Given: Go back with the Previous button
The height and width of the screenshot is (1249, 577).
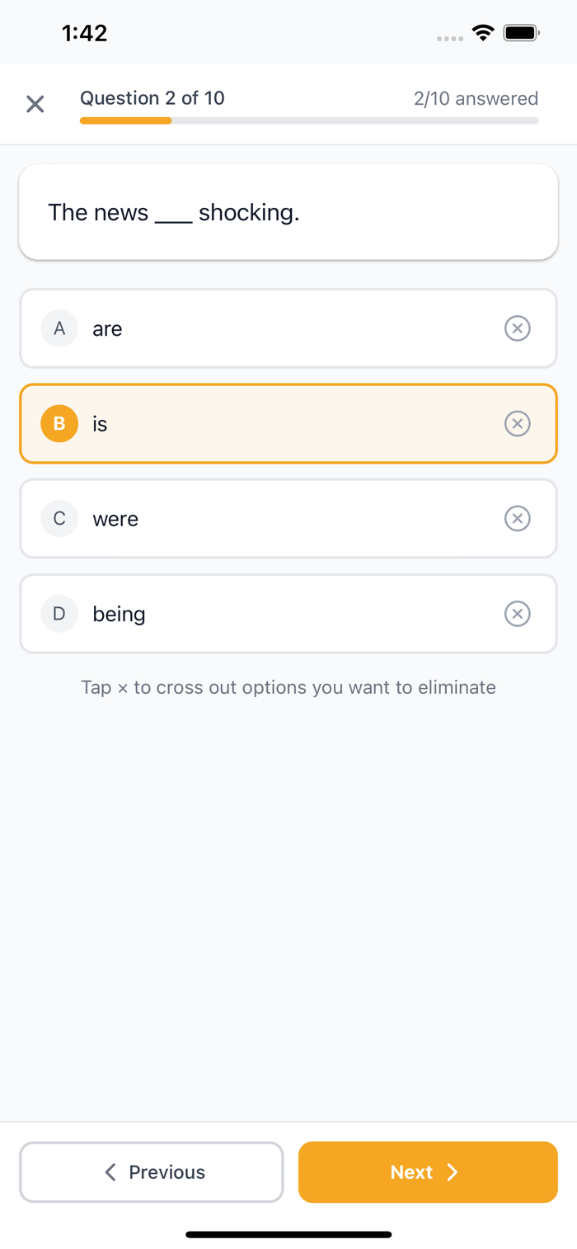Looking at the screenshot, I should tap(152, 1172).
